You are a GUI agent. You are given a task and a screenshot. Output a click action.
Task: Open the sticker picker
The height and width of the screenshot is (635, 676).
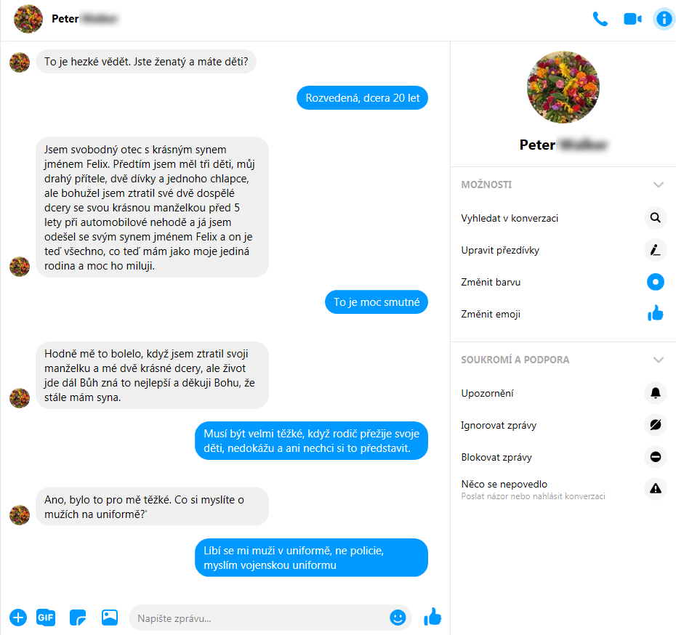(x=78, y=618)
